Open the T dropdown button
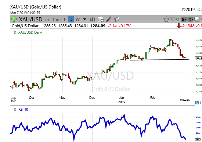This screenshot has height=142, width=202. tap(191, 20)
